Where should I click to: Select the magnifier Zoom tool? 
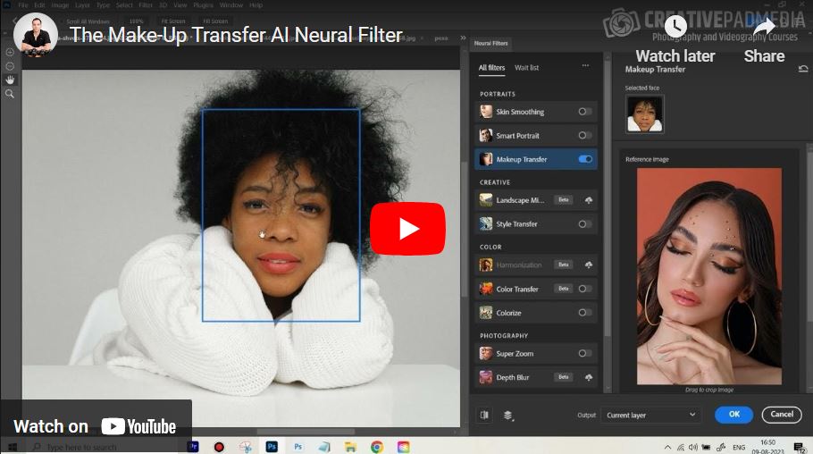coord(9,94)
